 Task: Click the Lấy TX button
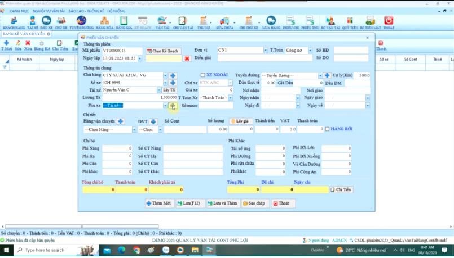coord(169,90)
